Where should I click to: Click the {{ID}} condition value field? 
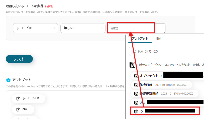[x=137, y=28]
